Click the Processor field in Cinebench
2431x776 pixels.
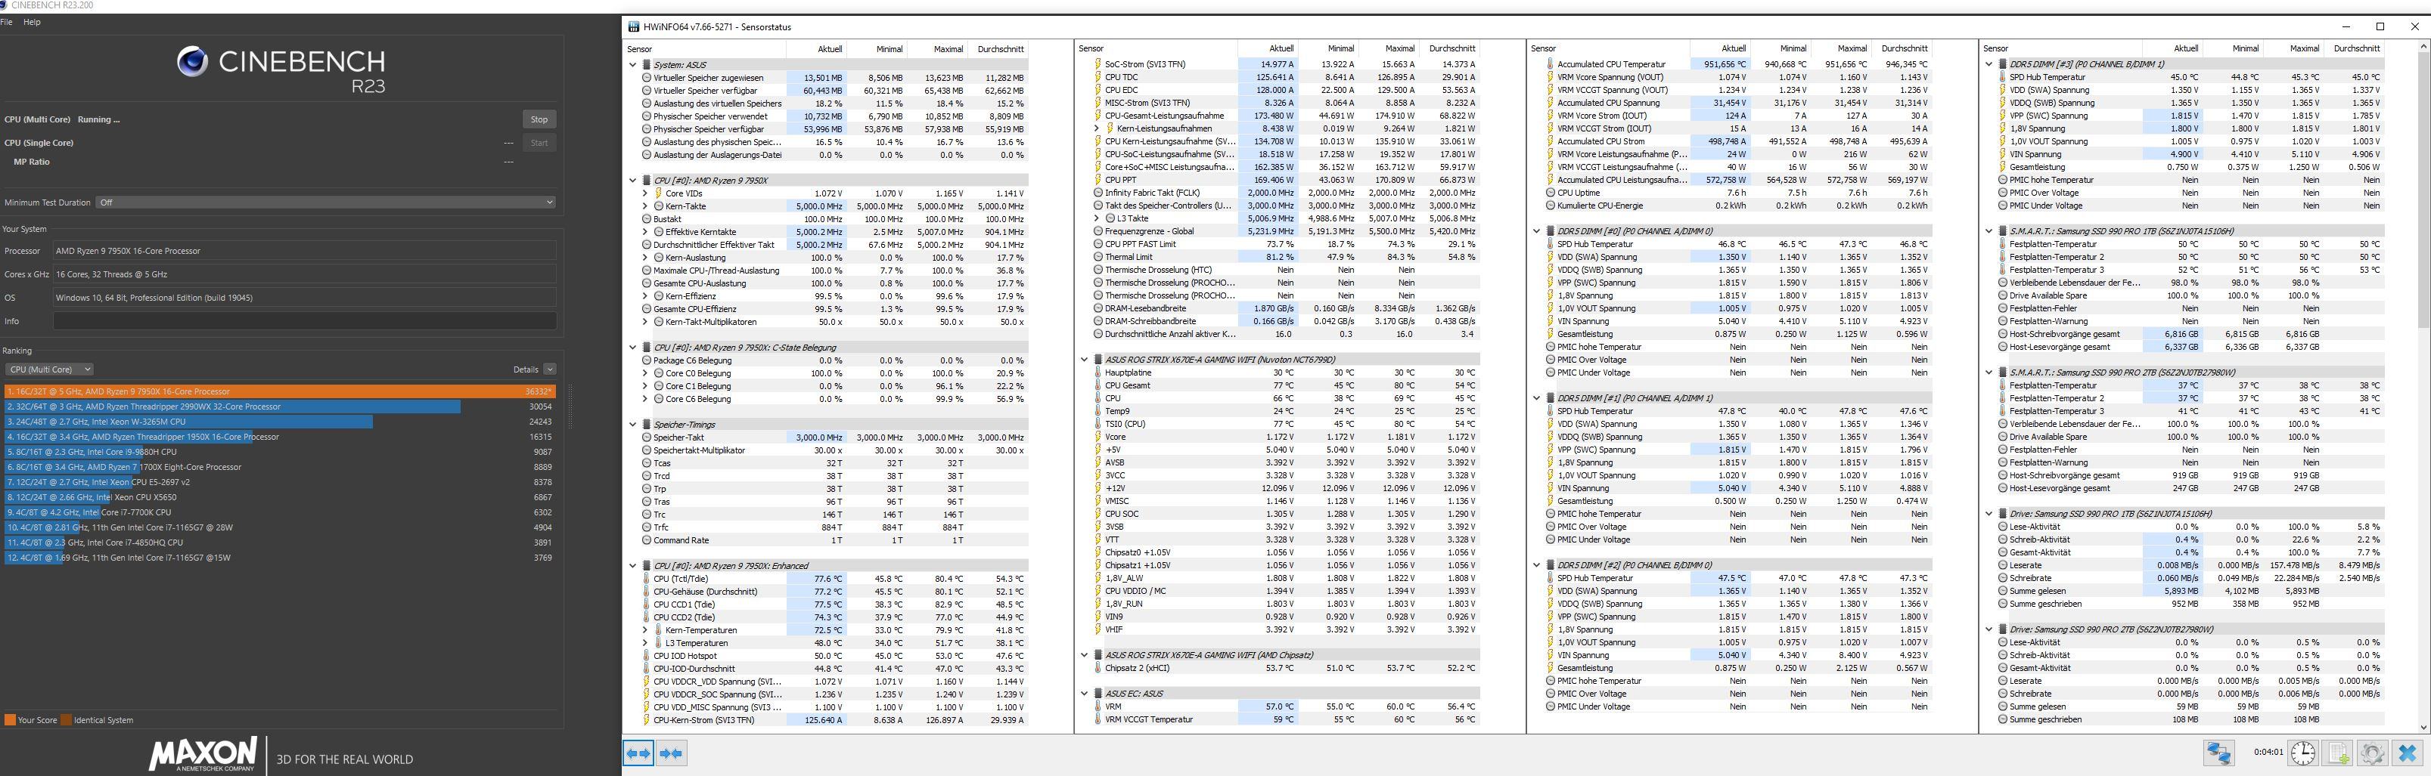(x=304, y=251)
